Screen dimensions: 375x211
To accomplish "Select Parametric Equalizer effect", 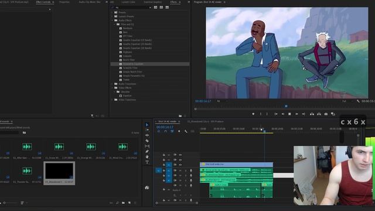I will pos(150,64).
